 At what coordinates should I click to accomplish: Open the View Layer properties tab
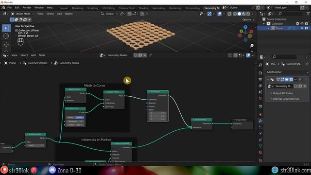[260, 86]
